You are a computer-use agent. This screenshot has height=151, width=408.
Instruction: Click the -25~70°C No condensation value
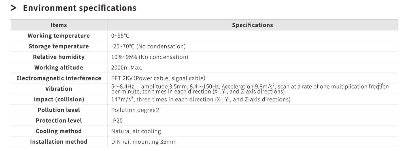pos(148,46)
